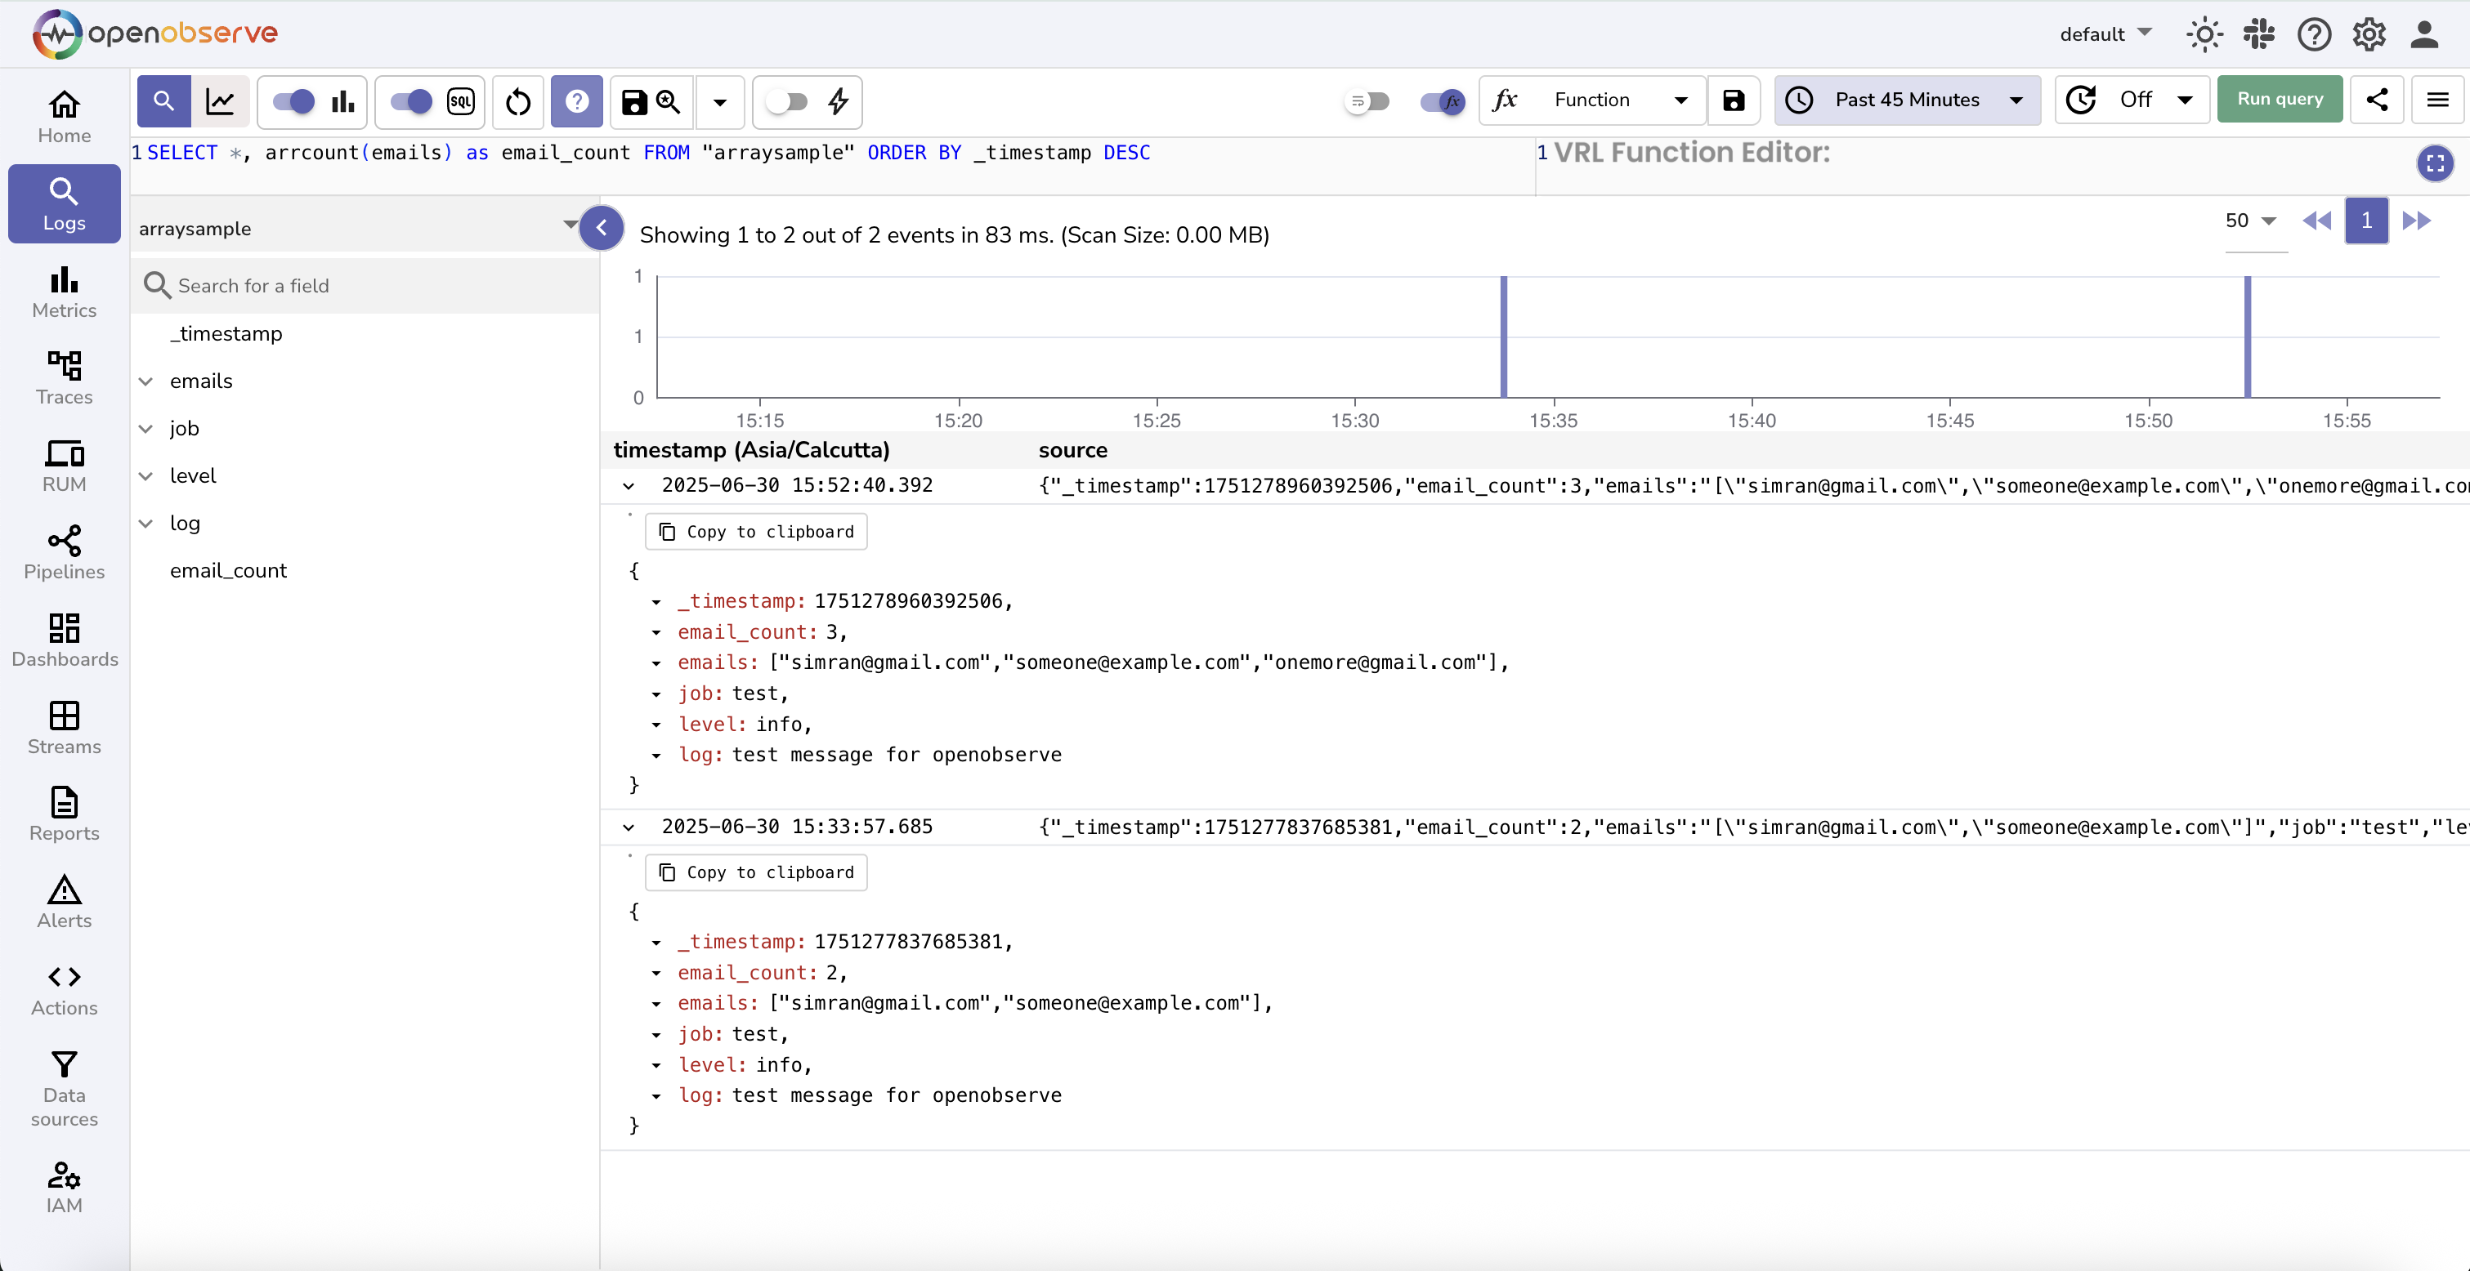Copy first log record to clipboard

point(757,531)
